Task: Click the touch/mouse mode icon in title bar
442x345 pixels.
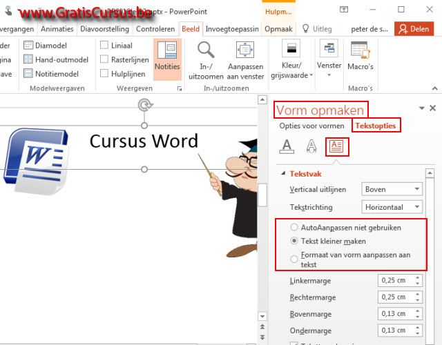Action: (8, 11)
